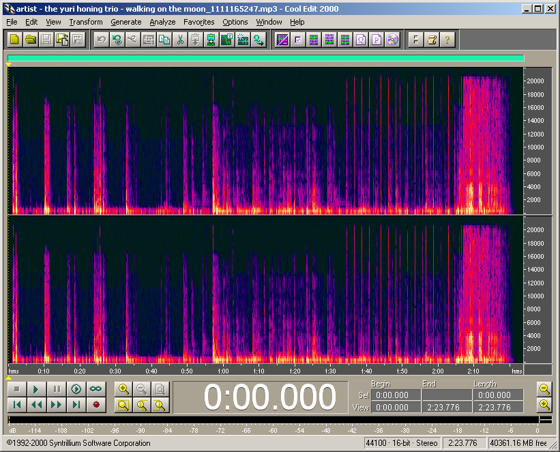The image size is (560, 452).
Task: Click the Q page toolbar icon
Action: pyautogui.click(x=361, y=40)
